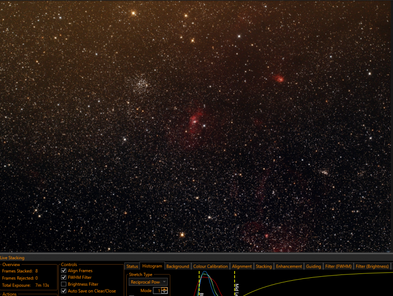Switch to the Enhancement tab

(x=289, y=266)
